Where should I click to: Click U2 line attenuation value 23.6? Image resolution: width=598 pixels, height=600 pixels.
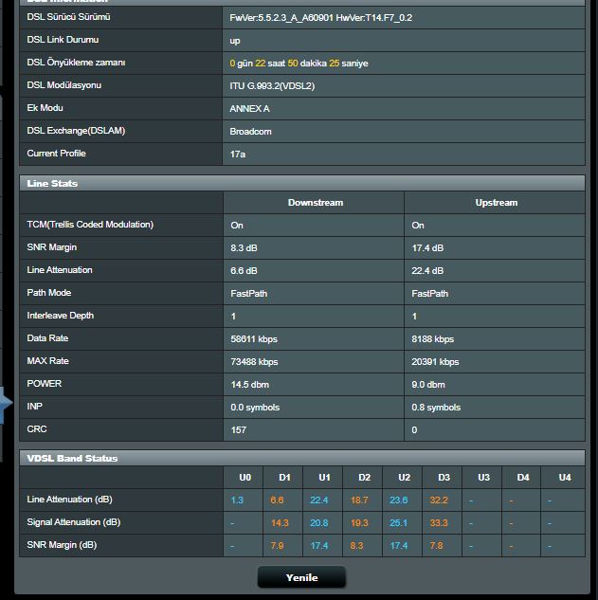[x=398, y=500]
